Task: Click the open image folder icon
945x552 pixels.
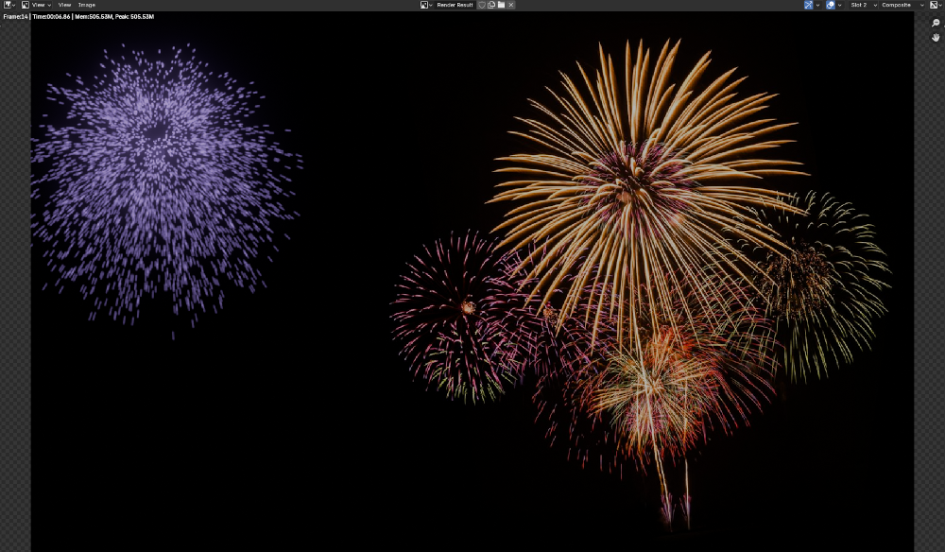Action: (x=501, y=5)
